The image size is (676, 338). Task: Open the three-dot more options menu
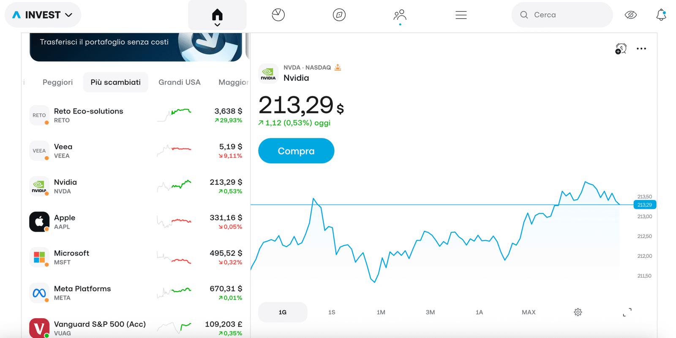click(641, 49)
